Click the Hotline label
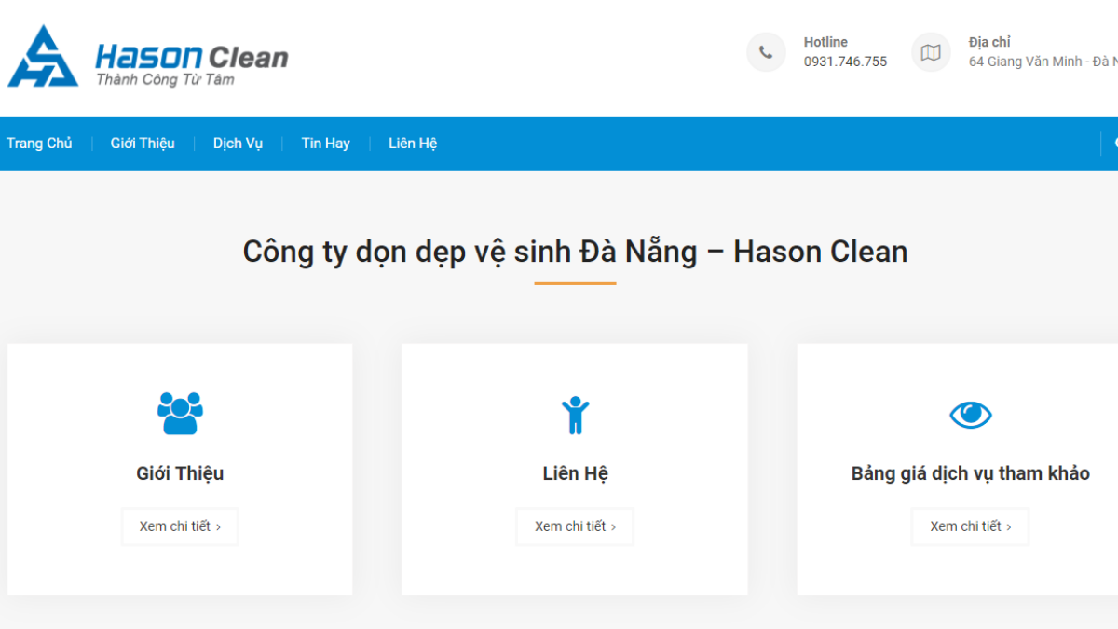 coord(825,42)
